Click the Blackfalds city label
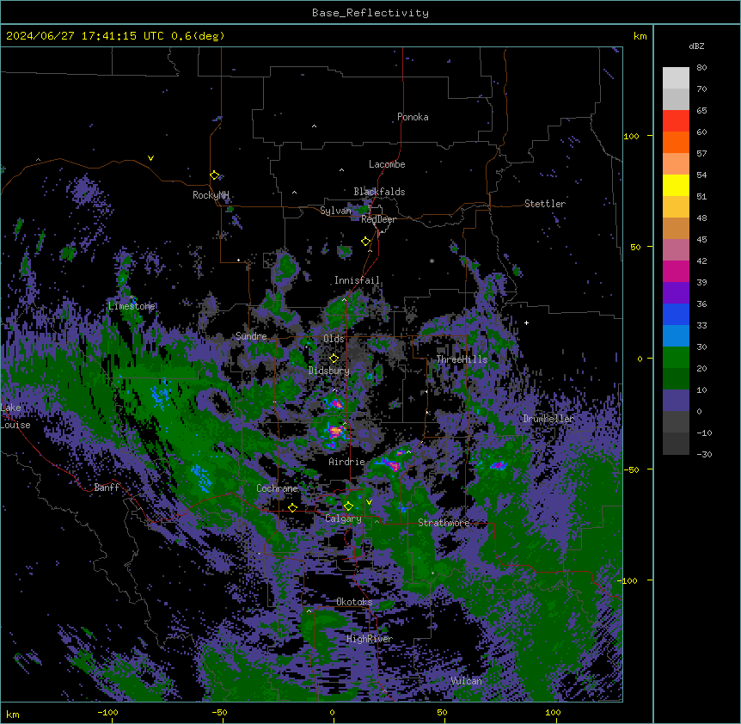The height and width of the screenshot is (724, 741). 379,192
